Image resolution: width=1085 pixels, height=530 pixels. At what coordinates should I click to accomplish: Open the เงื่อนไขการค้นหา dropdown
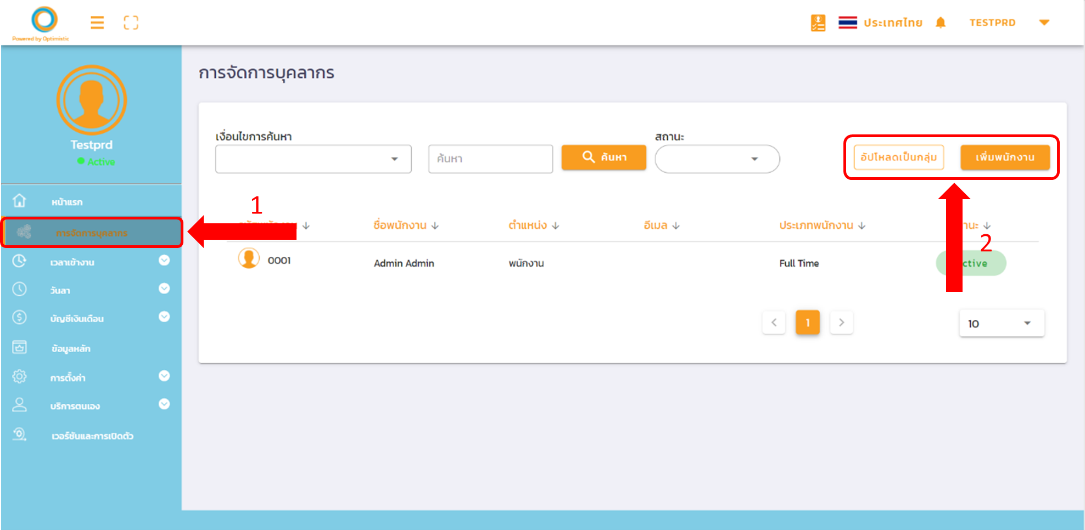click(x=313, y=159)
